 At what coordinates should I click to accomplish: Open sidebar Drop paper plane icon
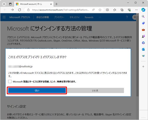click(x=143, y=56)
